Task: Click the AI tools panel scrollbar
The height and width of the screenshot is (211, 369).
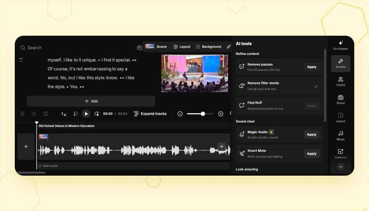Action: 325,85
